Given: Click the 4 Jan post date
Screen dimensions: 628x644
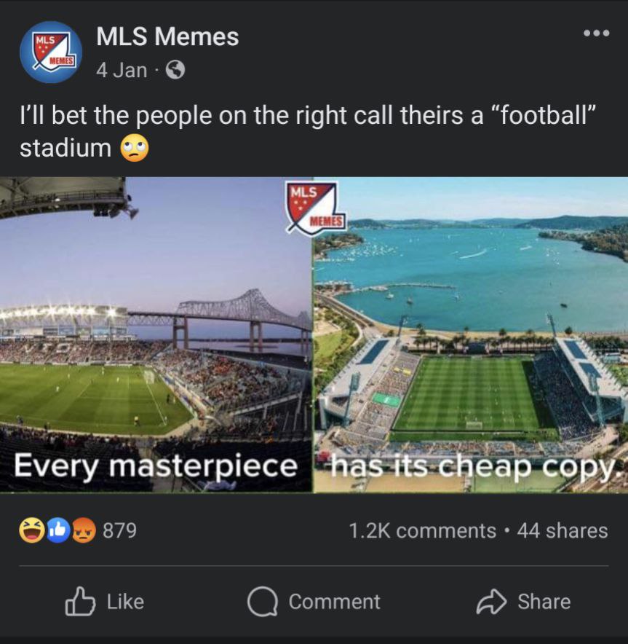Looking at the screenshot, I should click(122, 70).
